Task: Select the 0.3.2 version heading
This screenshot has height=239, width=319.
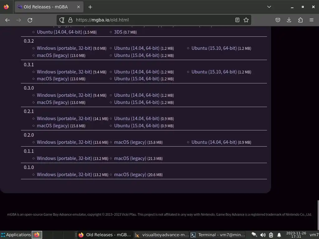Action: [29, 41]
